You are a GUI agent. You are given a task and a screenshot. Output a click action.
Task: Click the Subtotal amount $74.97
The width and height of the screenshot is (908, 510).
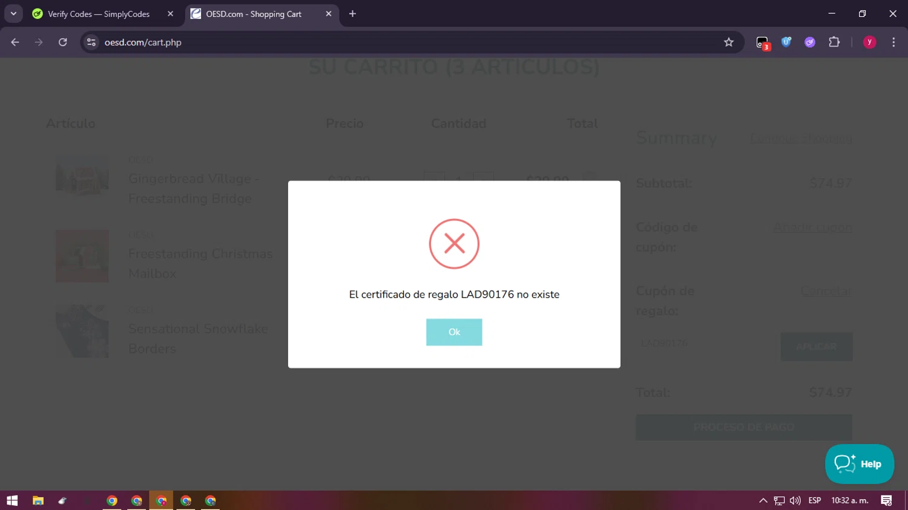click(x=830, y=183)
